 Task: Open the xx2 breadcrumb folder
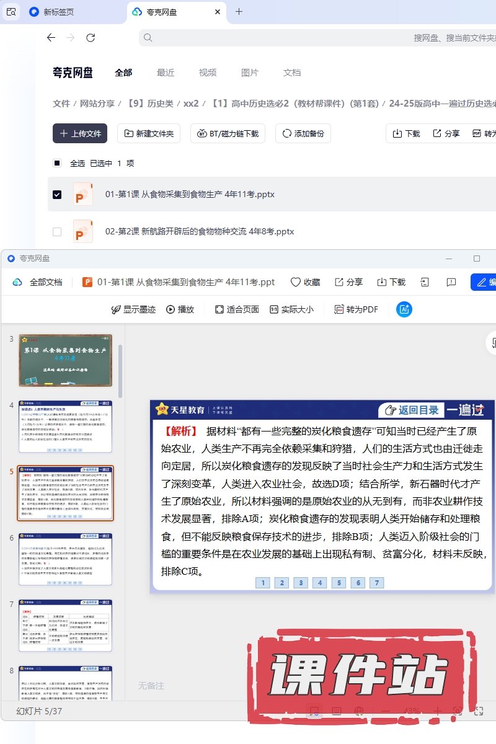click(191, 104)
